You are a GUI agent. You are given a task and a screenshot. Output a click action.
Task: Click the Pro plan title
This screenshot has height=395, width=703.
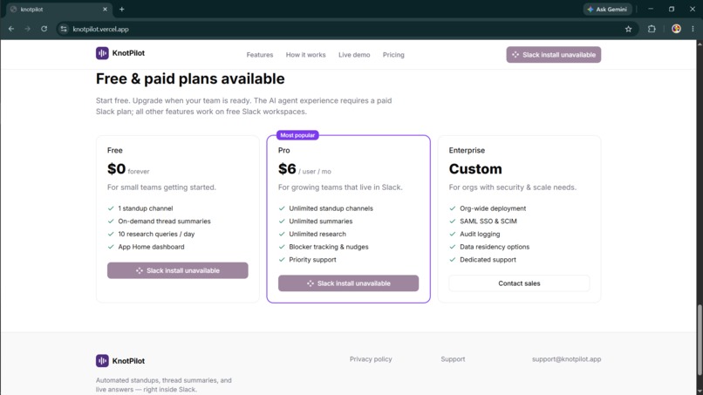(x=283, y=150)
